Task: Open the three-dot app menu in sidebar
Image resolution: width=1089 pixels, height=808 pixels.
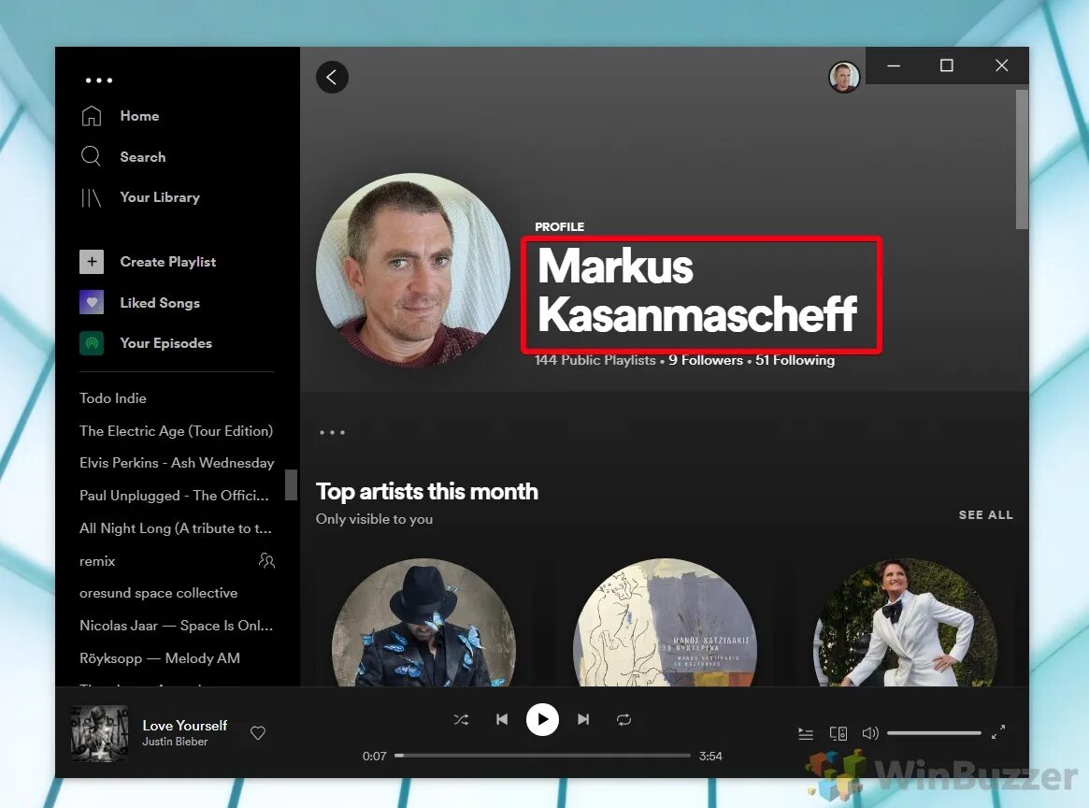Action: pos(99,80)
